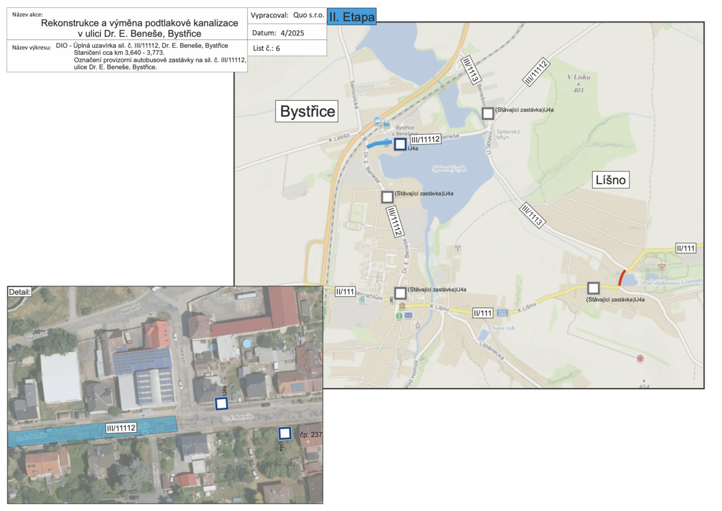This screenshot has height=511, width=722.
Task: Click the museum building icon in town centre
Action: (x=402, y=306)
